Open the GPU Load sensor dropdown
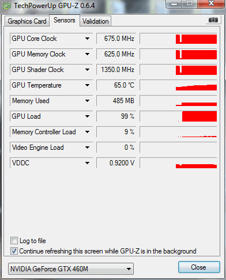The height and width of the screenshot is (280, 226). click(87, 116)
